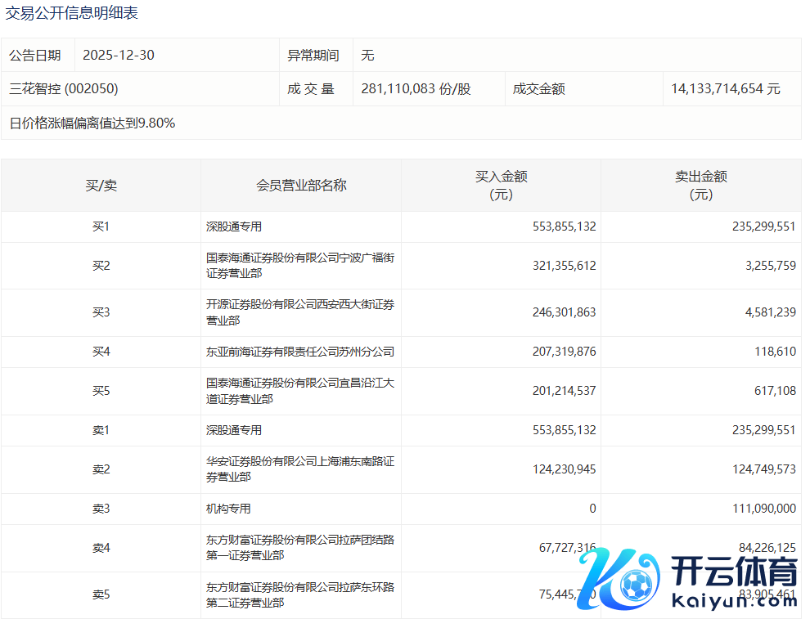This screenshot has height=628, width=810.
Task: Select 东亚前海证券苏州分公司 in row 买4
Action: (300, 352)
